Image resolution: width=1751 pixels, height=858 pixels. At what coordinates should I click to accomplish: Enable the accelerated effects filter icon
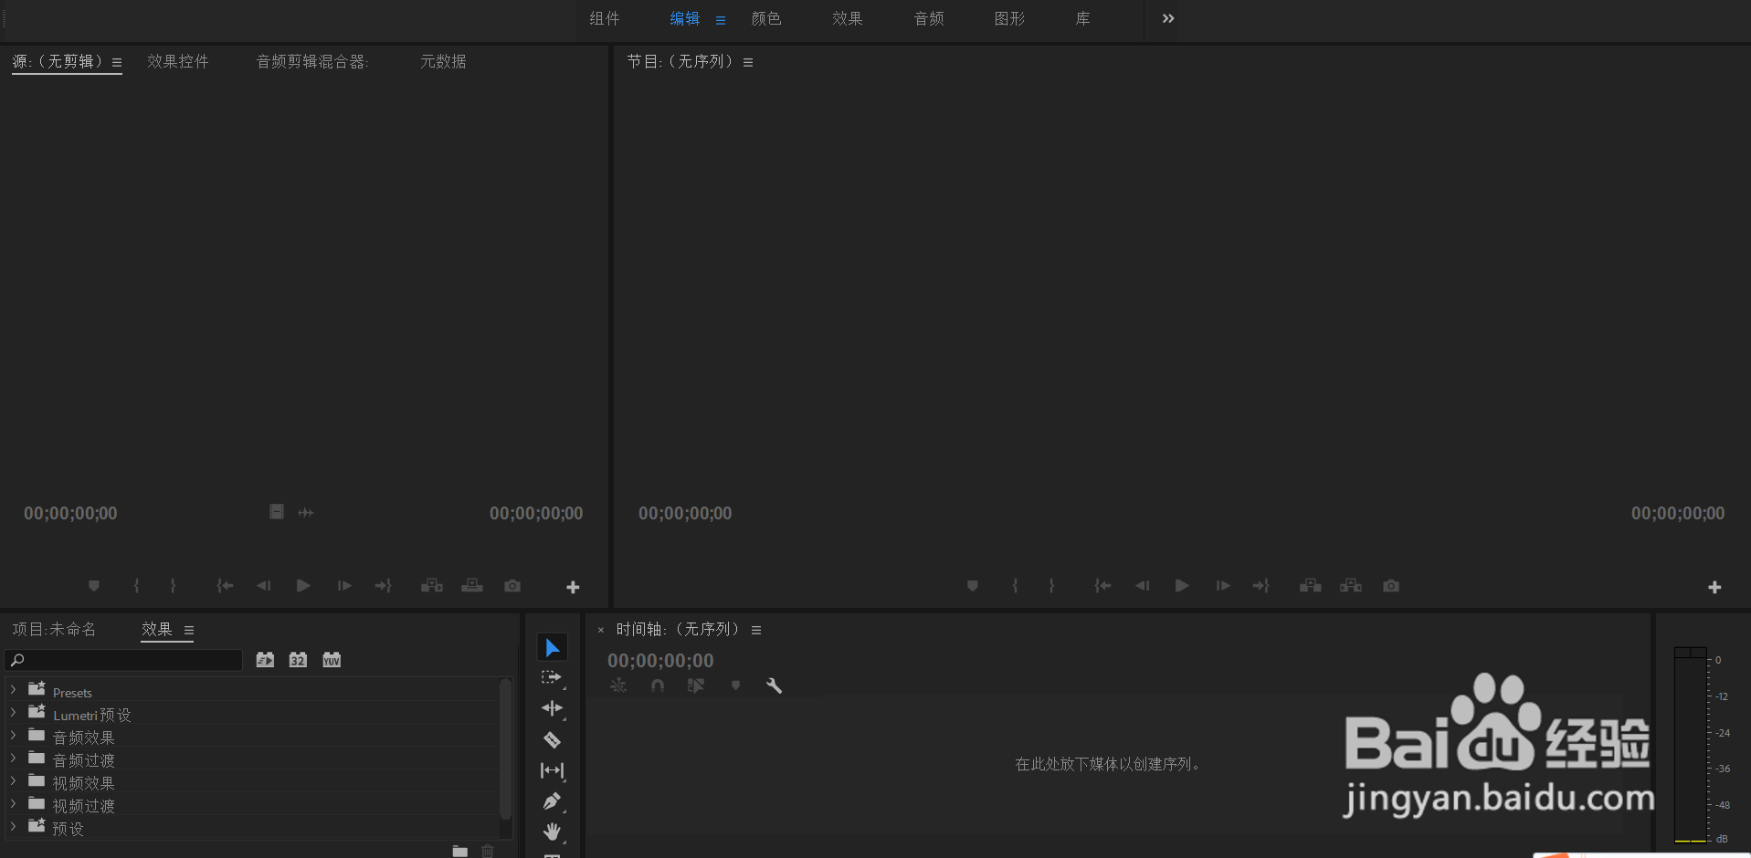(x=265, y=659)
